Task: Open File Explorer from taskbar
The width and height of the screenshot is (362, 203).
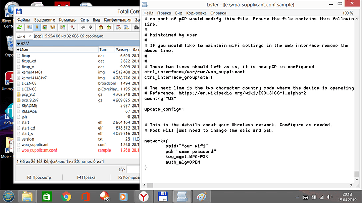Action: pos(27,197)
